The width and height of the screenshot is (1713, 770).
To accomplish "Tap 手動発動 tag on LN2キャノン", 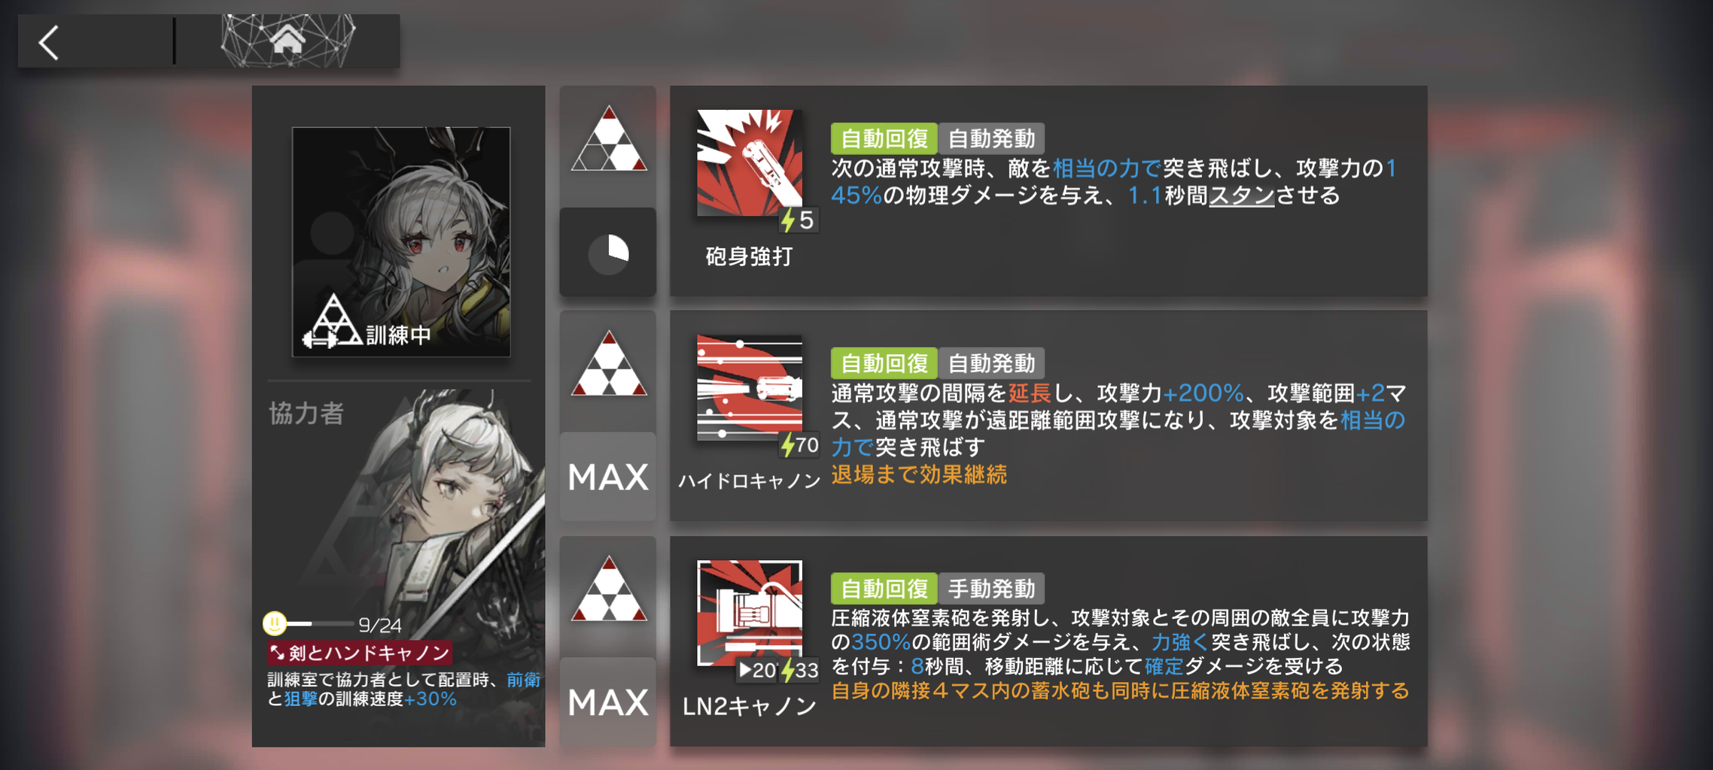I will tap(991, 588).
